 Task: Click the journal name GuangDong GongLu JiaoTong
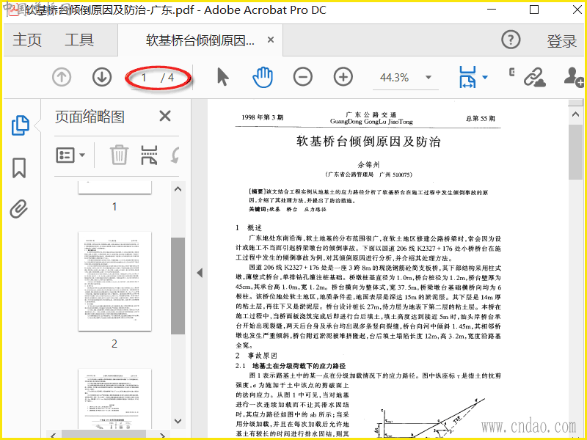[371, 121]
